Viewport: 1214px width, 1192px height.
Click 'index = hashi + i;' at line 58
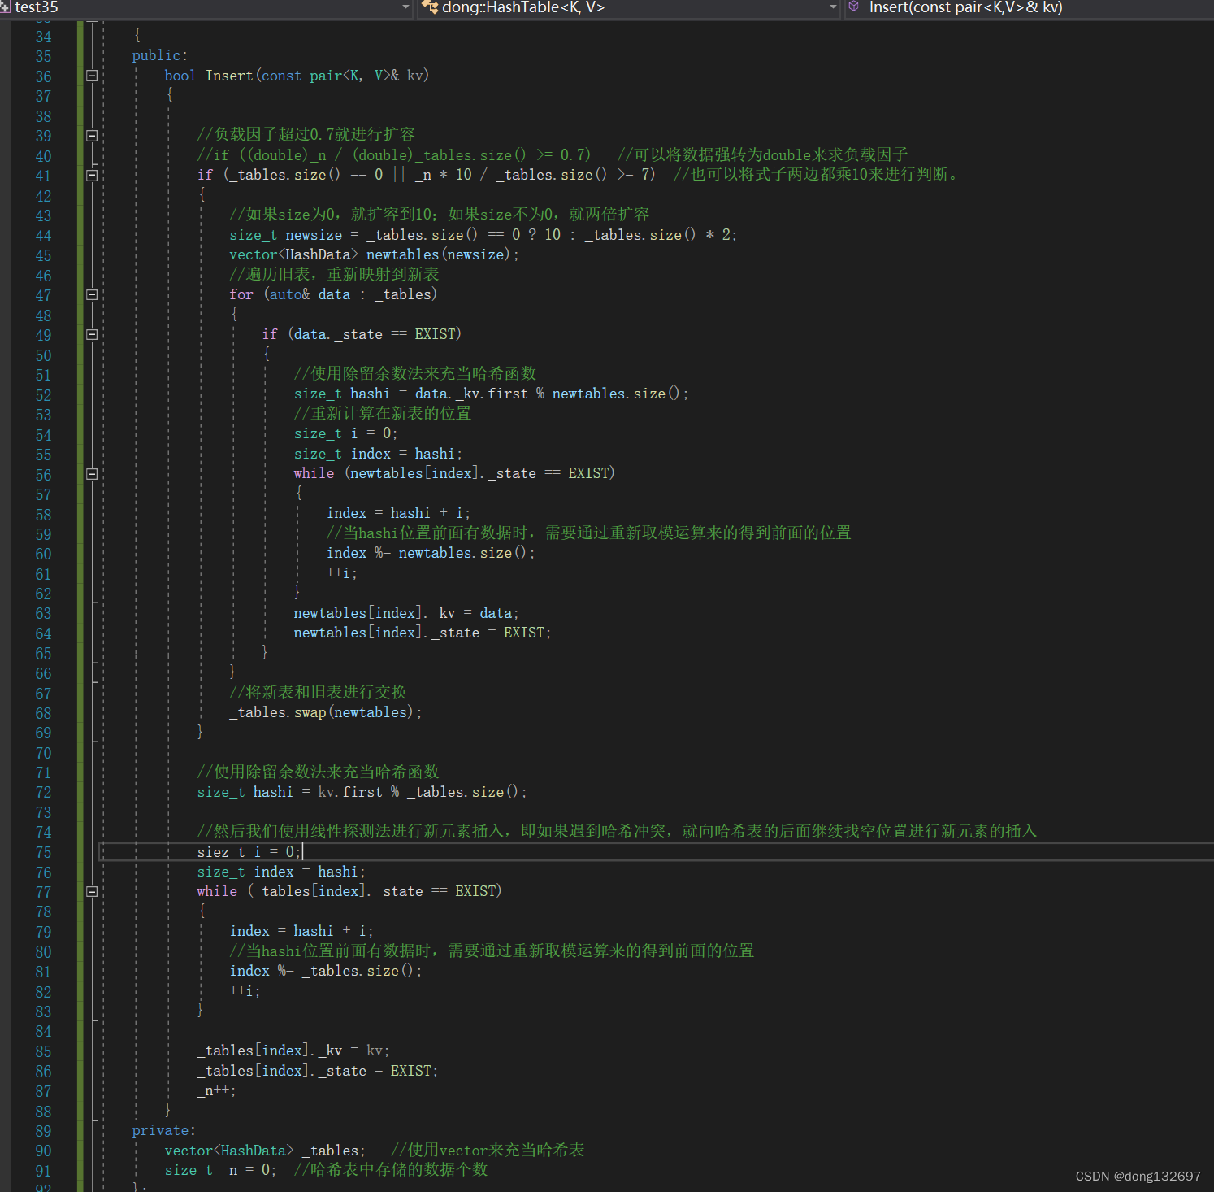pos(398,513)
